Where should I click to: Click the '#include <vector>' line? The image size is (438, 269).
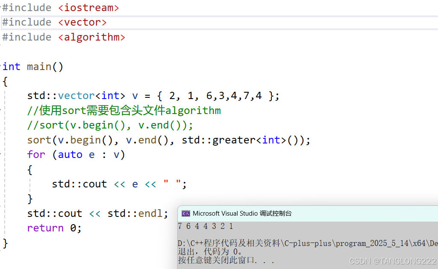pos(54,22)
